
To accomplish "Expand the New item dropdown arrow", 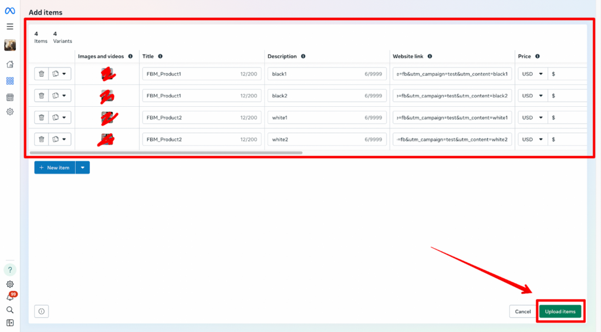I will tap(82, 167).
